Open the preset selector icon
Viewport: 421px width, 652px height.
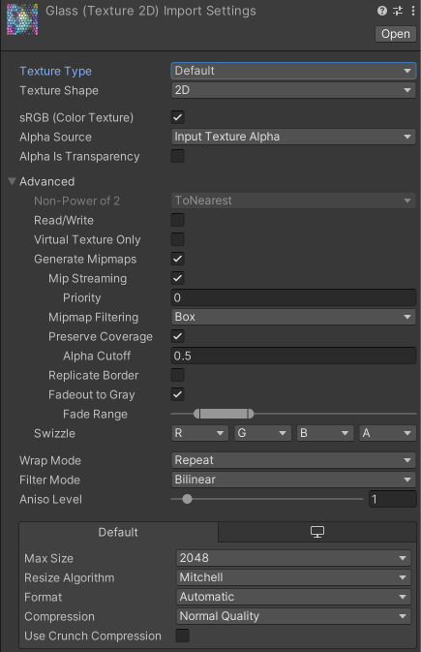(398, 11)
